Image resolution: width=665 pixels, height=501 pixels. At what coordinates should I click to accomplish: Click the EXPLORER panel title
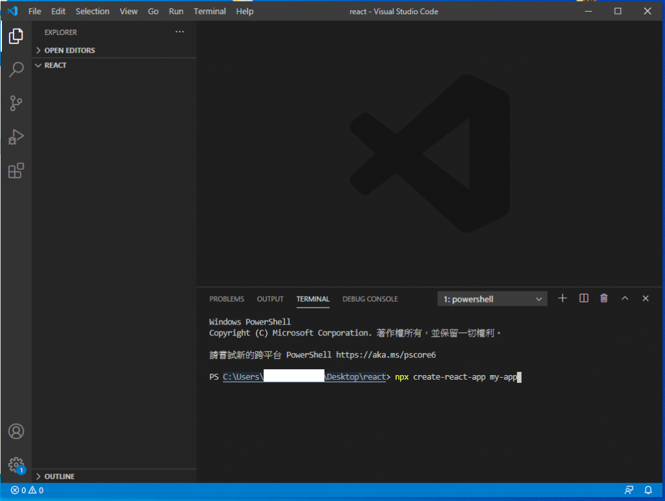pos(60,32)
